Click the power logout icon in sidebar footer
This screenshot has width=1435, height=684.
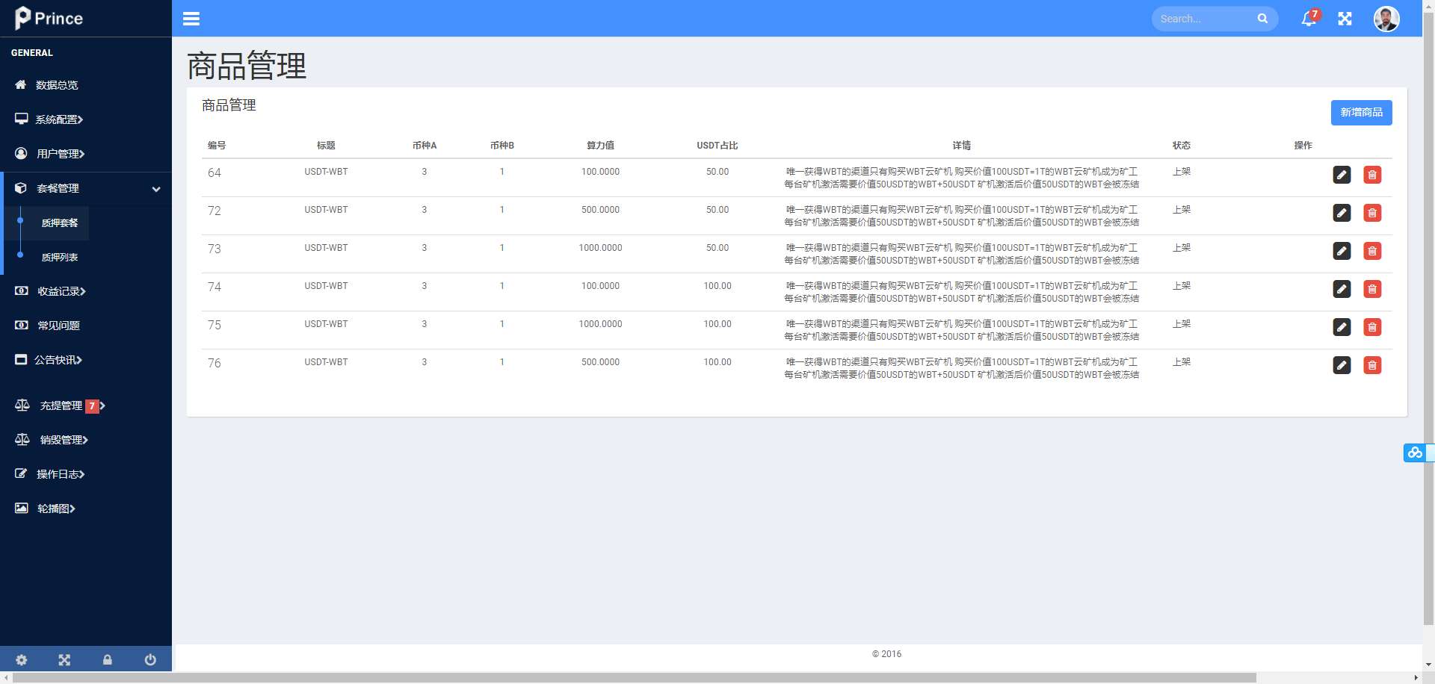point(150,659)
